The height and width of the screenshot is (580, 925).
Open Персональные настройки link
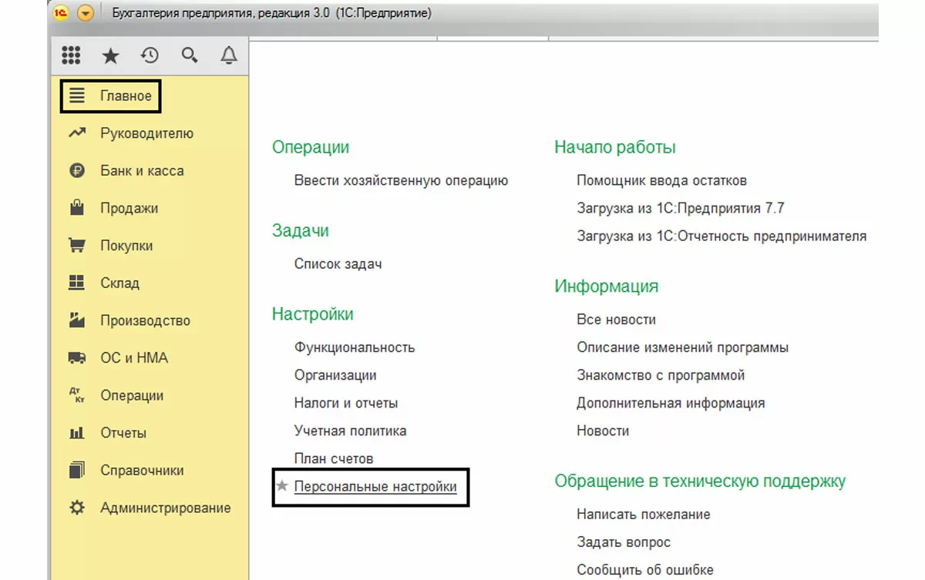click(x=375, y=487)
